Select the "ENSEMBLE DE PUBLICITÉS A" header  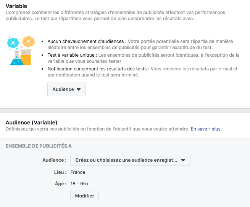pos(39,146)
